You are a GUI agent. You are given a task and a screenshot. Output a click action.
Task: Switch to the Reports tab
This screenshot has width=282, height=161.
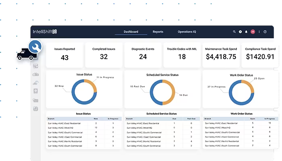point(158,32)
